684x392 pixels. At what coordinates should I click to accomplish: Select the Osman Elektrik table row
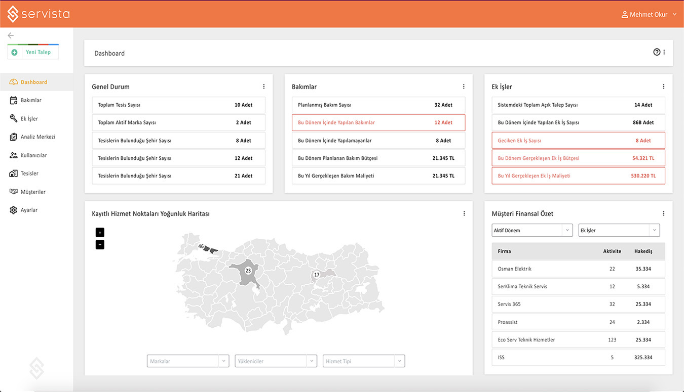[578, 269]
